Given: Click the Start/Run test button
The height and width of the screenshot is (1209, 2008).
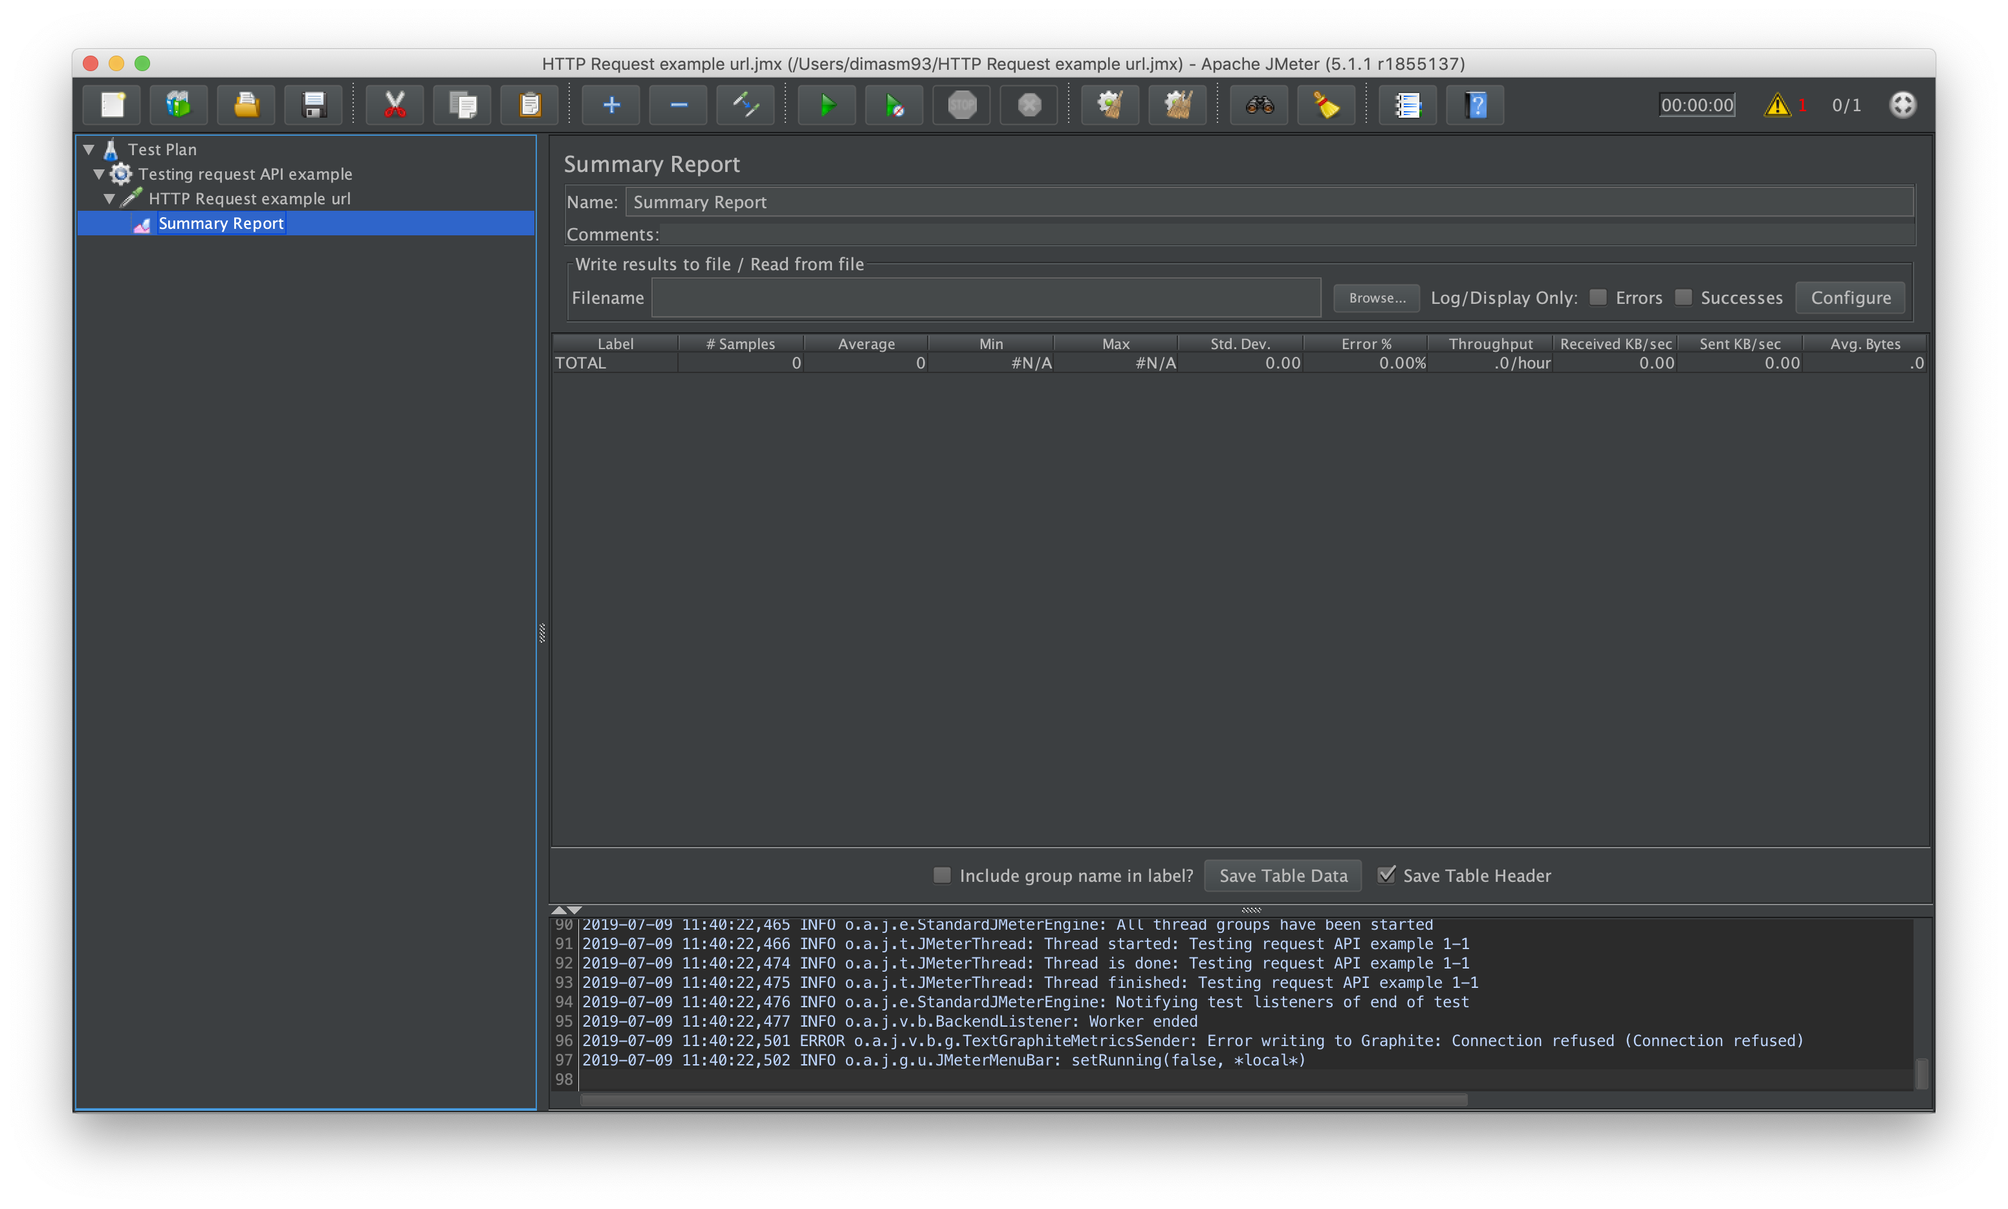Looking at the screenshot, I should 825,103.
